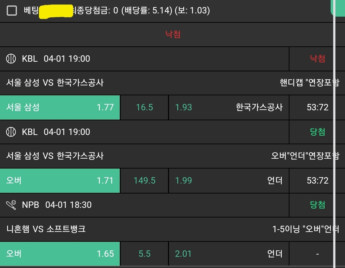Screen dimensions: 345x268
Task: Click the 5.5 innings total line
Action: 144,254
